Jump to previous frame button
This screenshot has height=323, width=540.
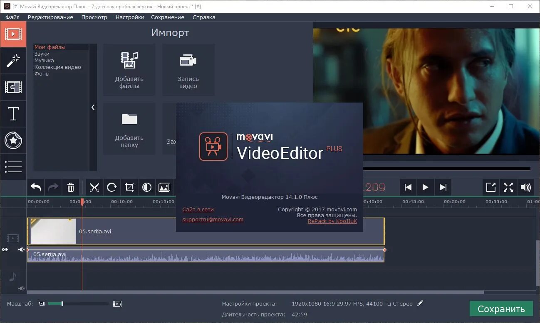point(408,188)
